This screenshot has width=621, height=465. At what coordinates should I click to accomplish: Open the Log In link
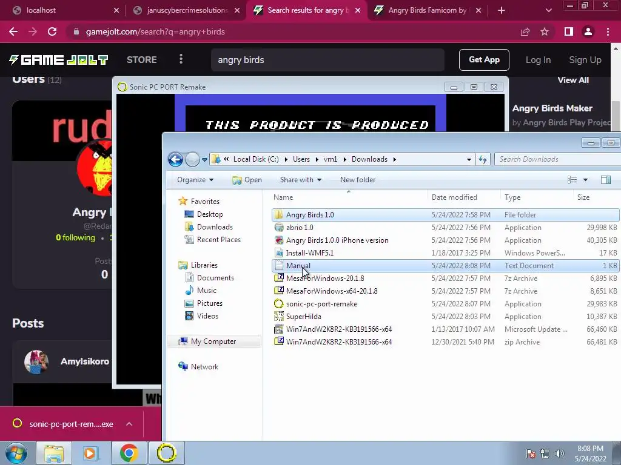pos(538,60)
